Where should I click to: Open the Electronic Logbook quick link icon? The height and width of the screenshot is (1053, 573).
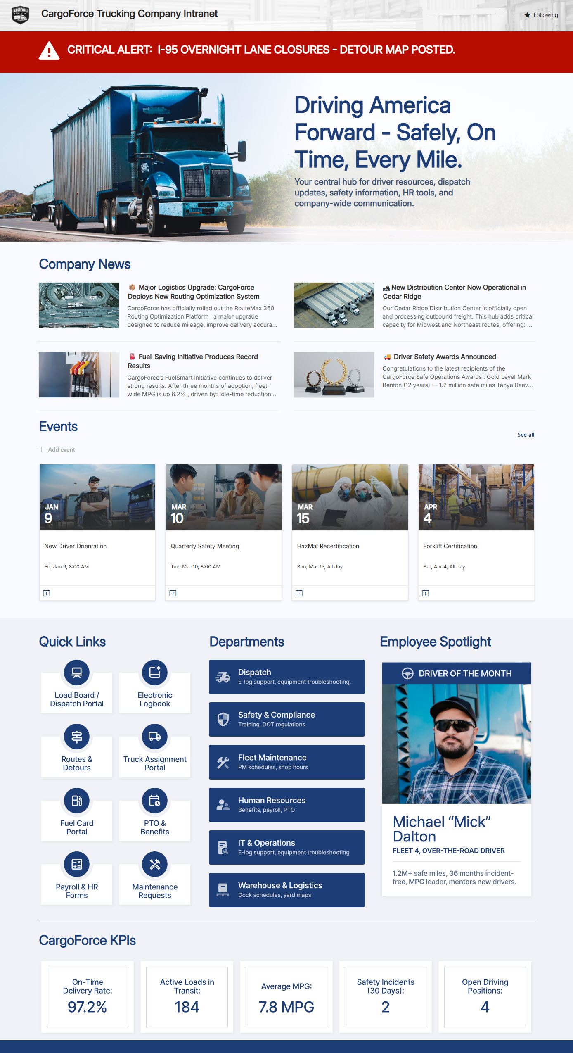click(x=155, y=673)
